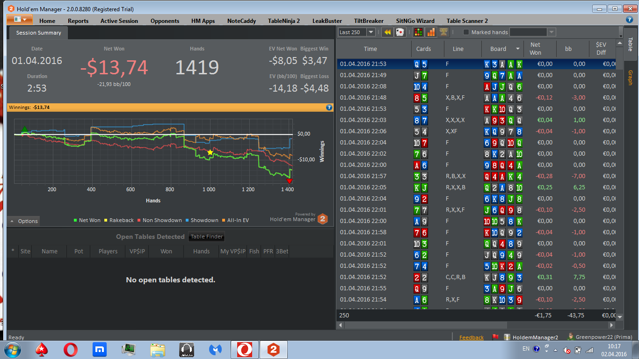
Task: Go to the Home menu
Action: (x=47, y=21)
